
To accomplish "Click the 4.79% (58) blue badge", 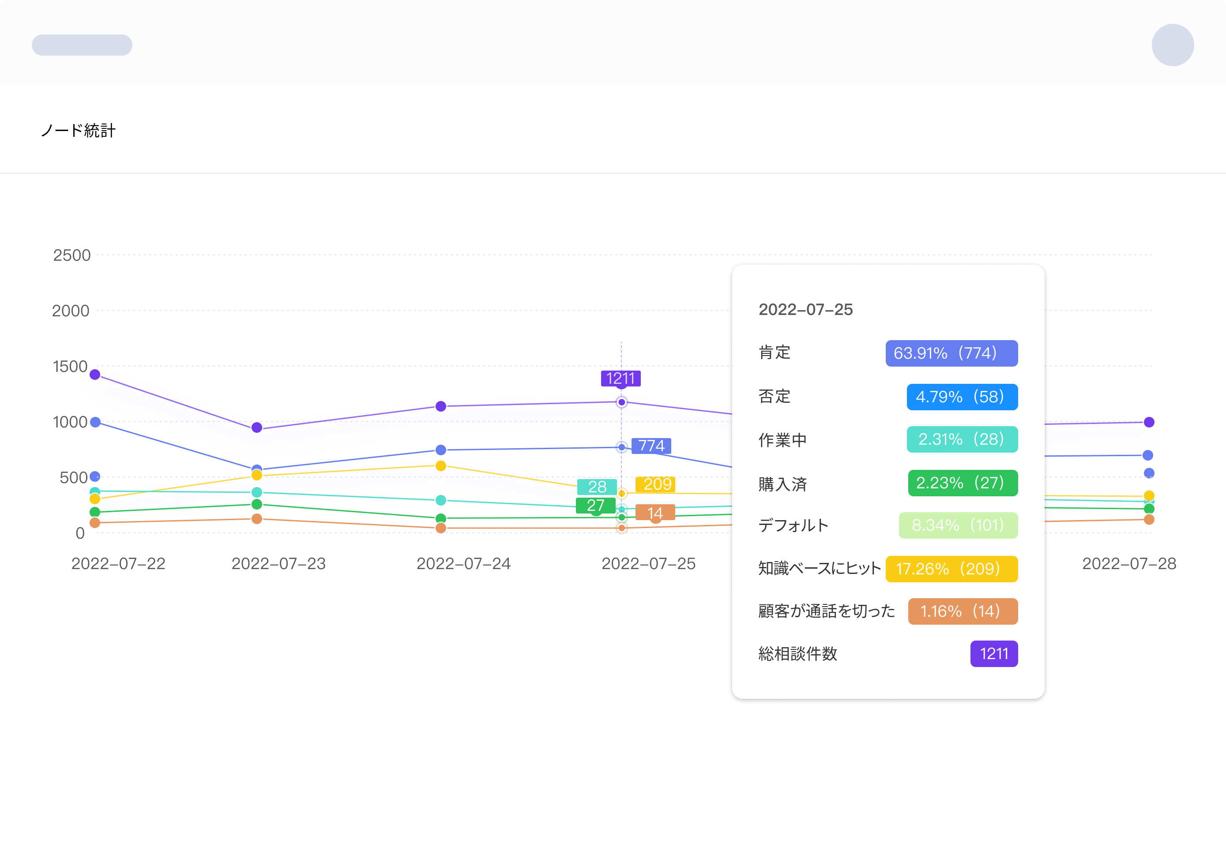I will click(962, 397).
